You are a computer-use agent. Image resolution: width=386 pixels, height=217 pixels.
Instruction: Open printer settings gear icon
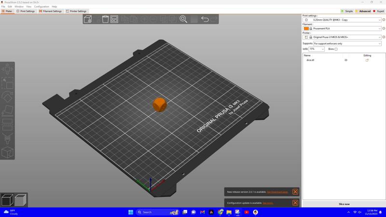point(384,37)
